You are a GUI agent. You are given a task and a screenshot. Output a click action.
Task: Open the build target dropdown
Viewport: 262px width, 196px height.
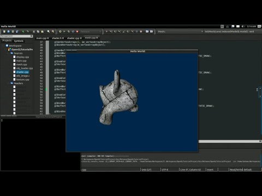pyautogui.click(x=91, y=32)
